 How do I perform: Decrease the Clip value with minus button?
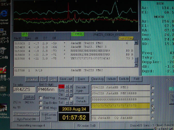tap(67, 94)
